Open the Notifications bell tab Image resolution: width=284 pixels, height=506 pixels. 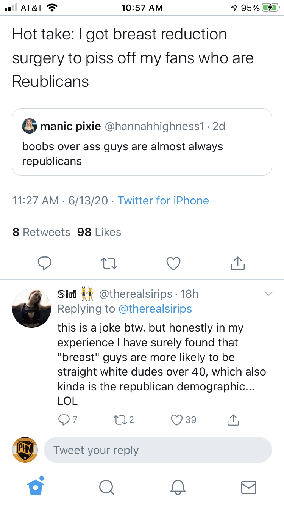(178, 487)
